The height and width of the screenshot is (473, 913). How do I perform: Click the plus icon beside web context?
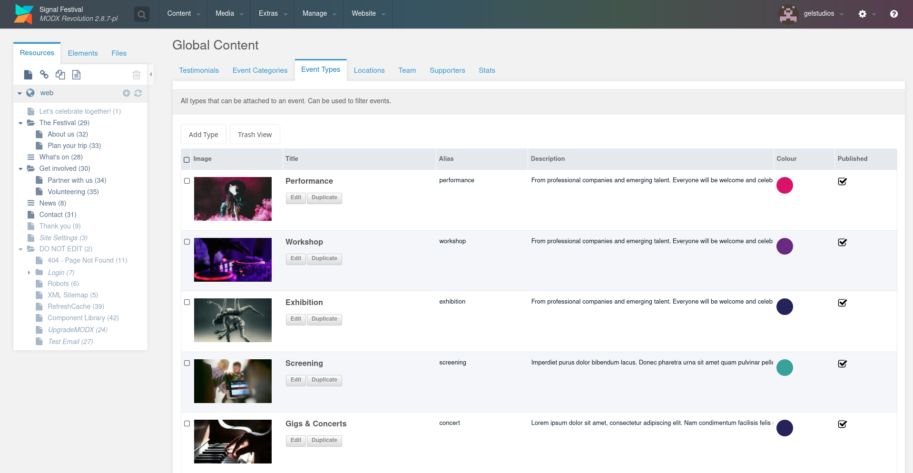[x=126, y=93]
